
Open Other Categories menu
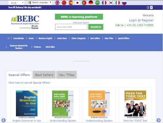(78, 38)
